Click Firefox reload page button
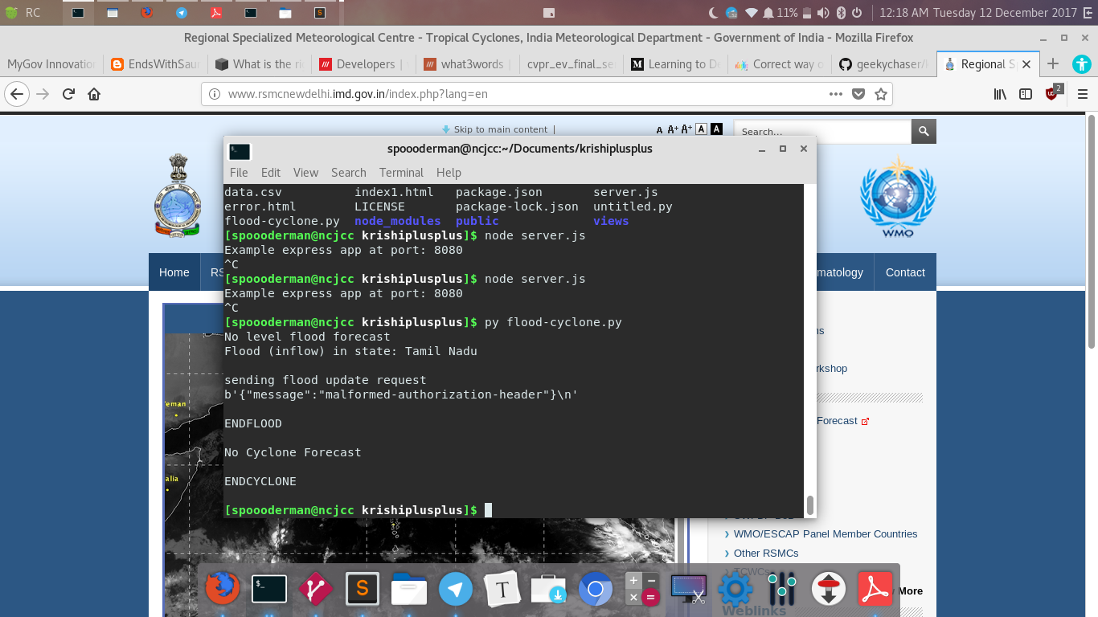The height and width of the screenshot is (617, 1098). (68, 94)
